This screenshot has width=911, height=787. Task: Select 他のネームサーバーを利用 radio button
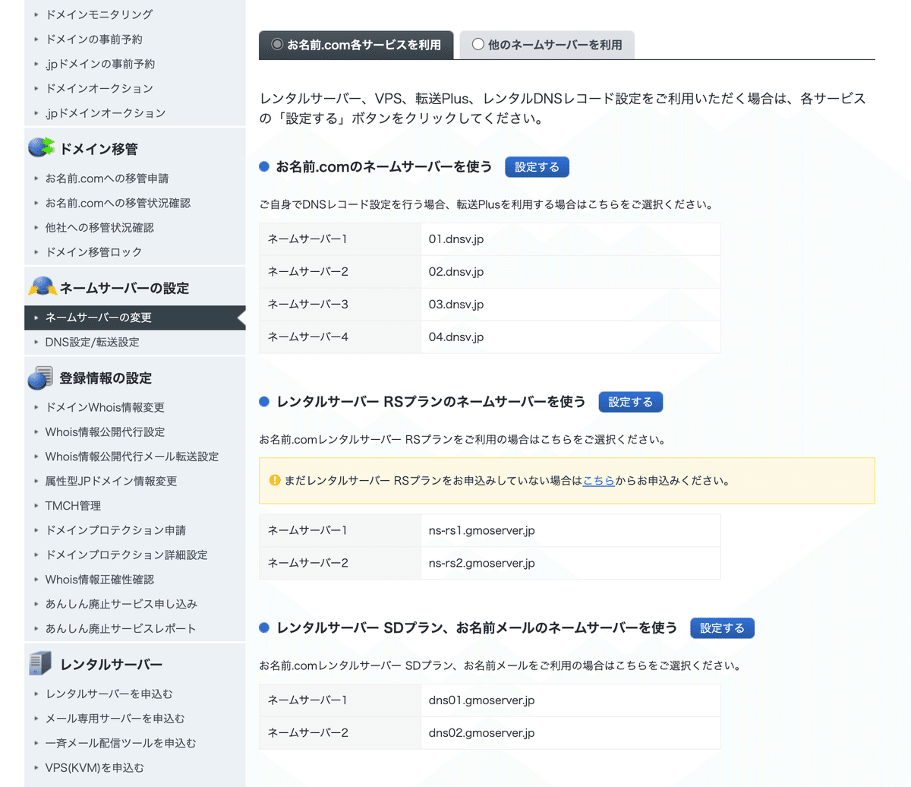point(478,44)
